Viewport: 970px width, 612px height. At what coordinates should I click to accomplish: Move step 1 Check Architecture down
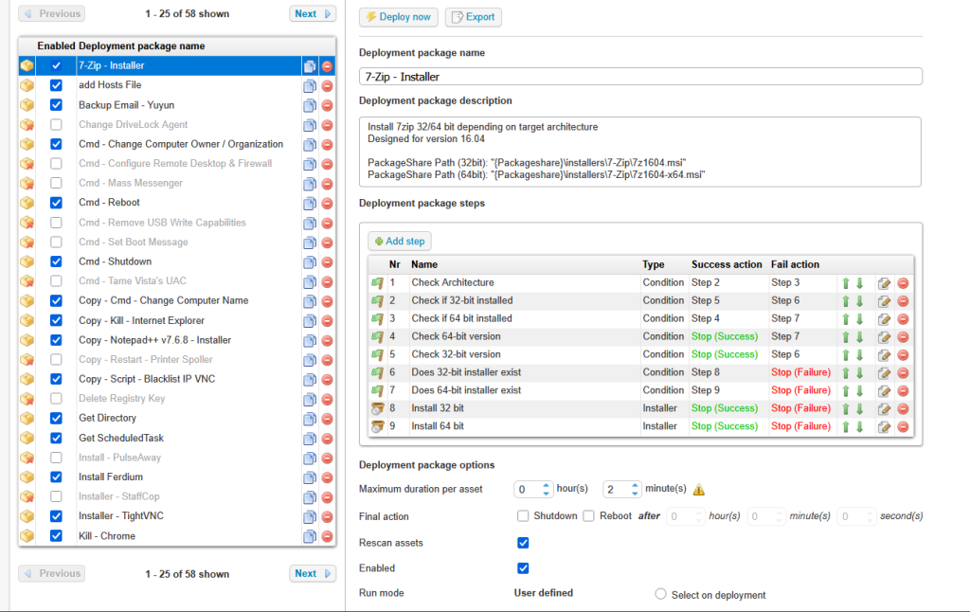860,283
